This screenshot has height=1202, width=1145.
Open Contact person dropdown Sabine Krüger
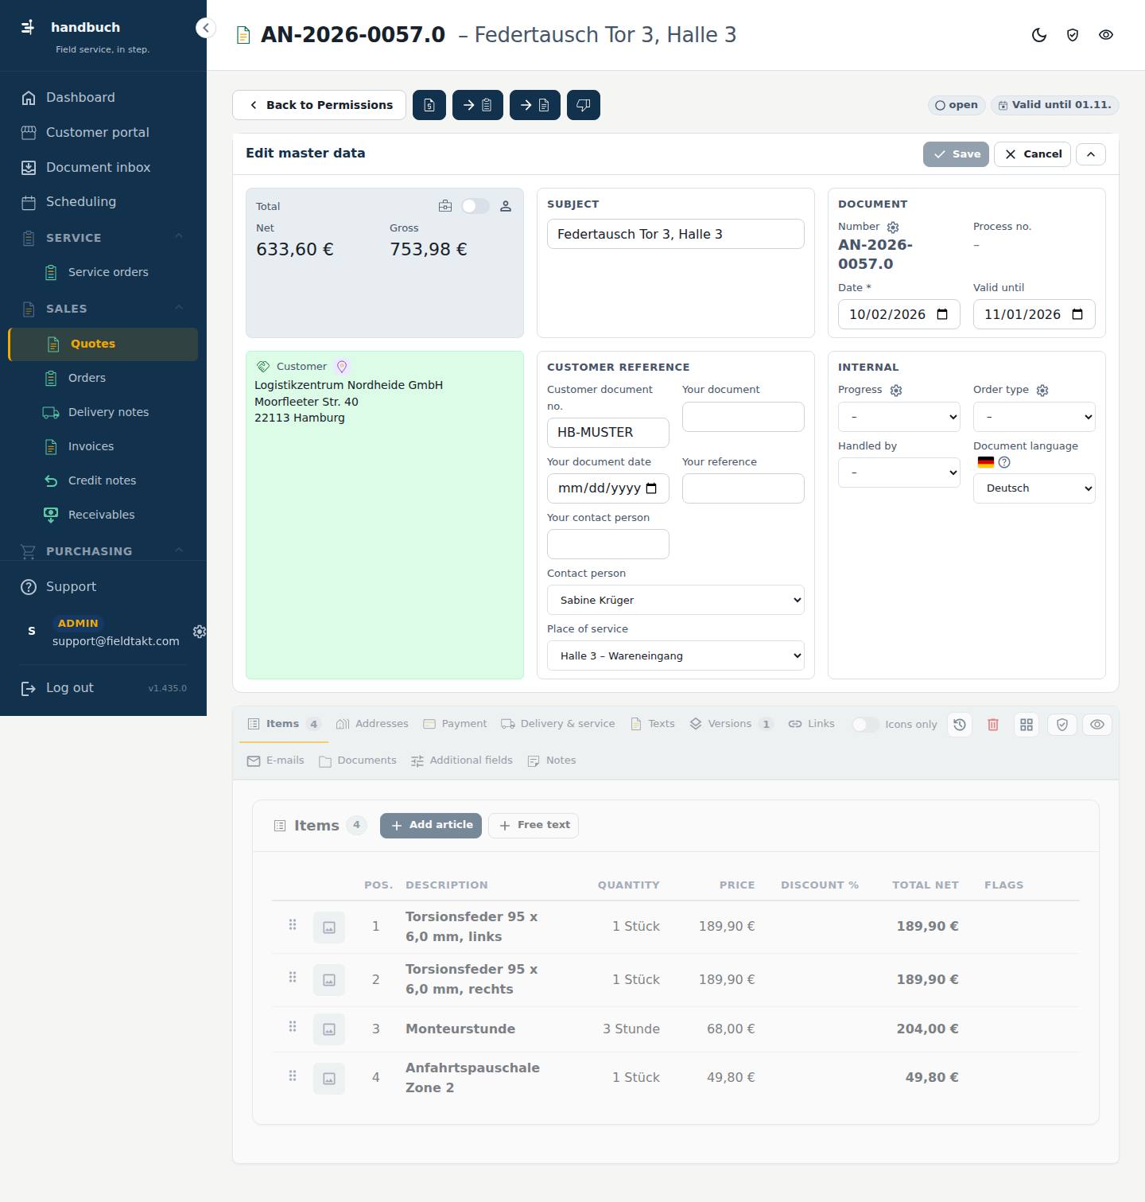click(676, 600)
